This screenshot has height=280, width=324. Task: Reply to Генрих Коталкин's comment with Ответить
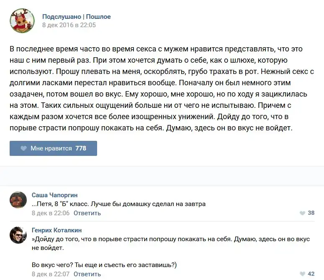[x=87, y=274]
